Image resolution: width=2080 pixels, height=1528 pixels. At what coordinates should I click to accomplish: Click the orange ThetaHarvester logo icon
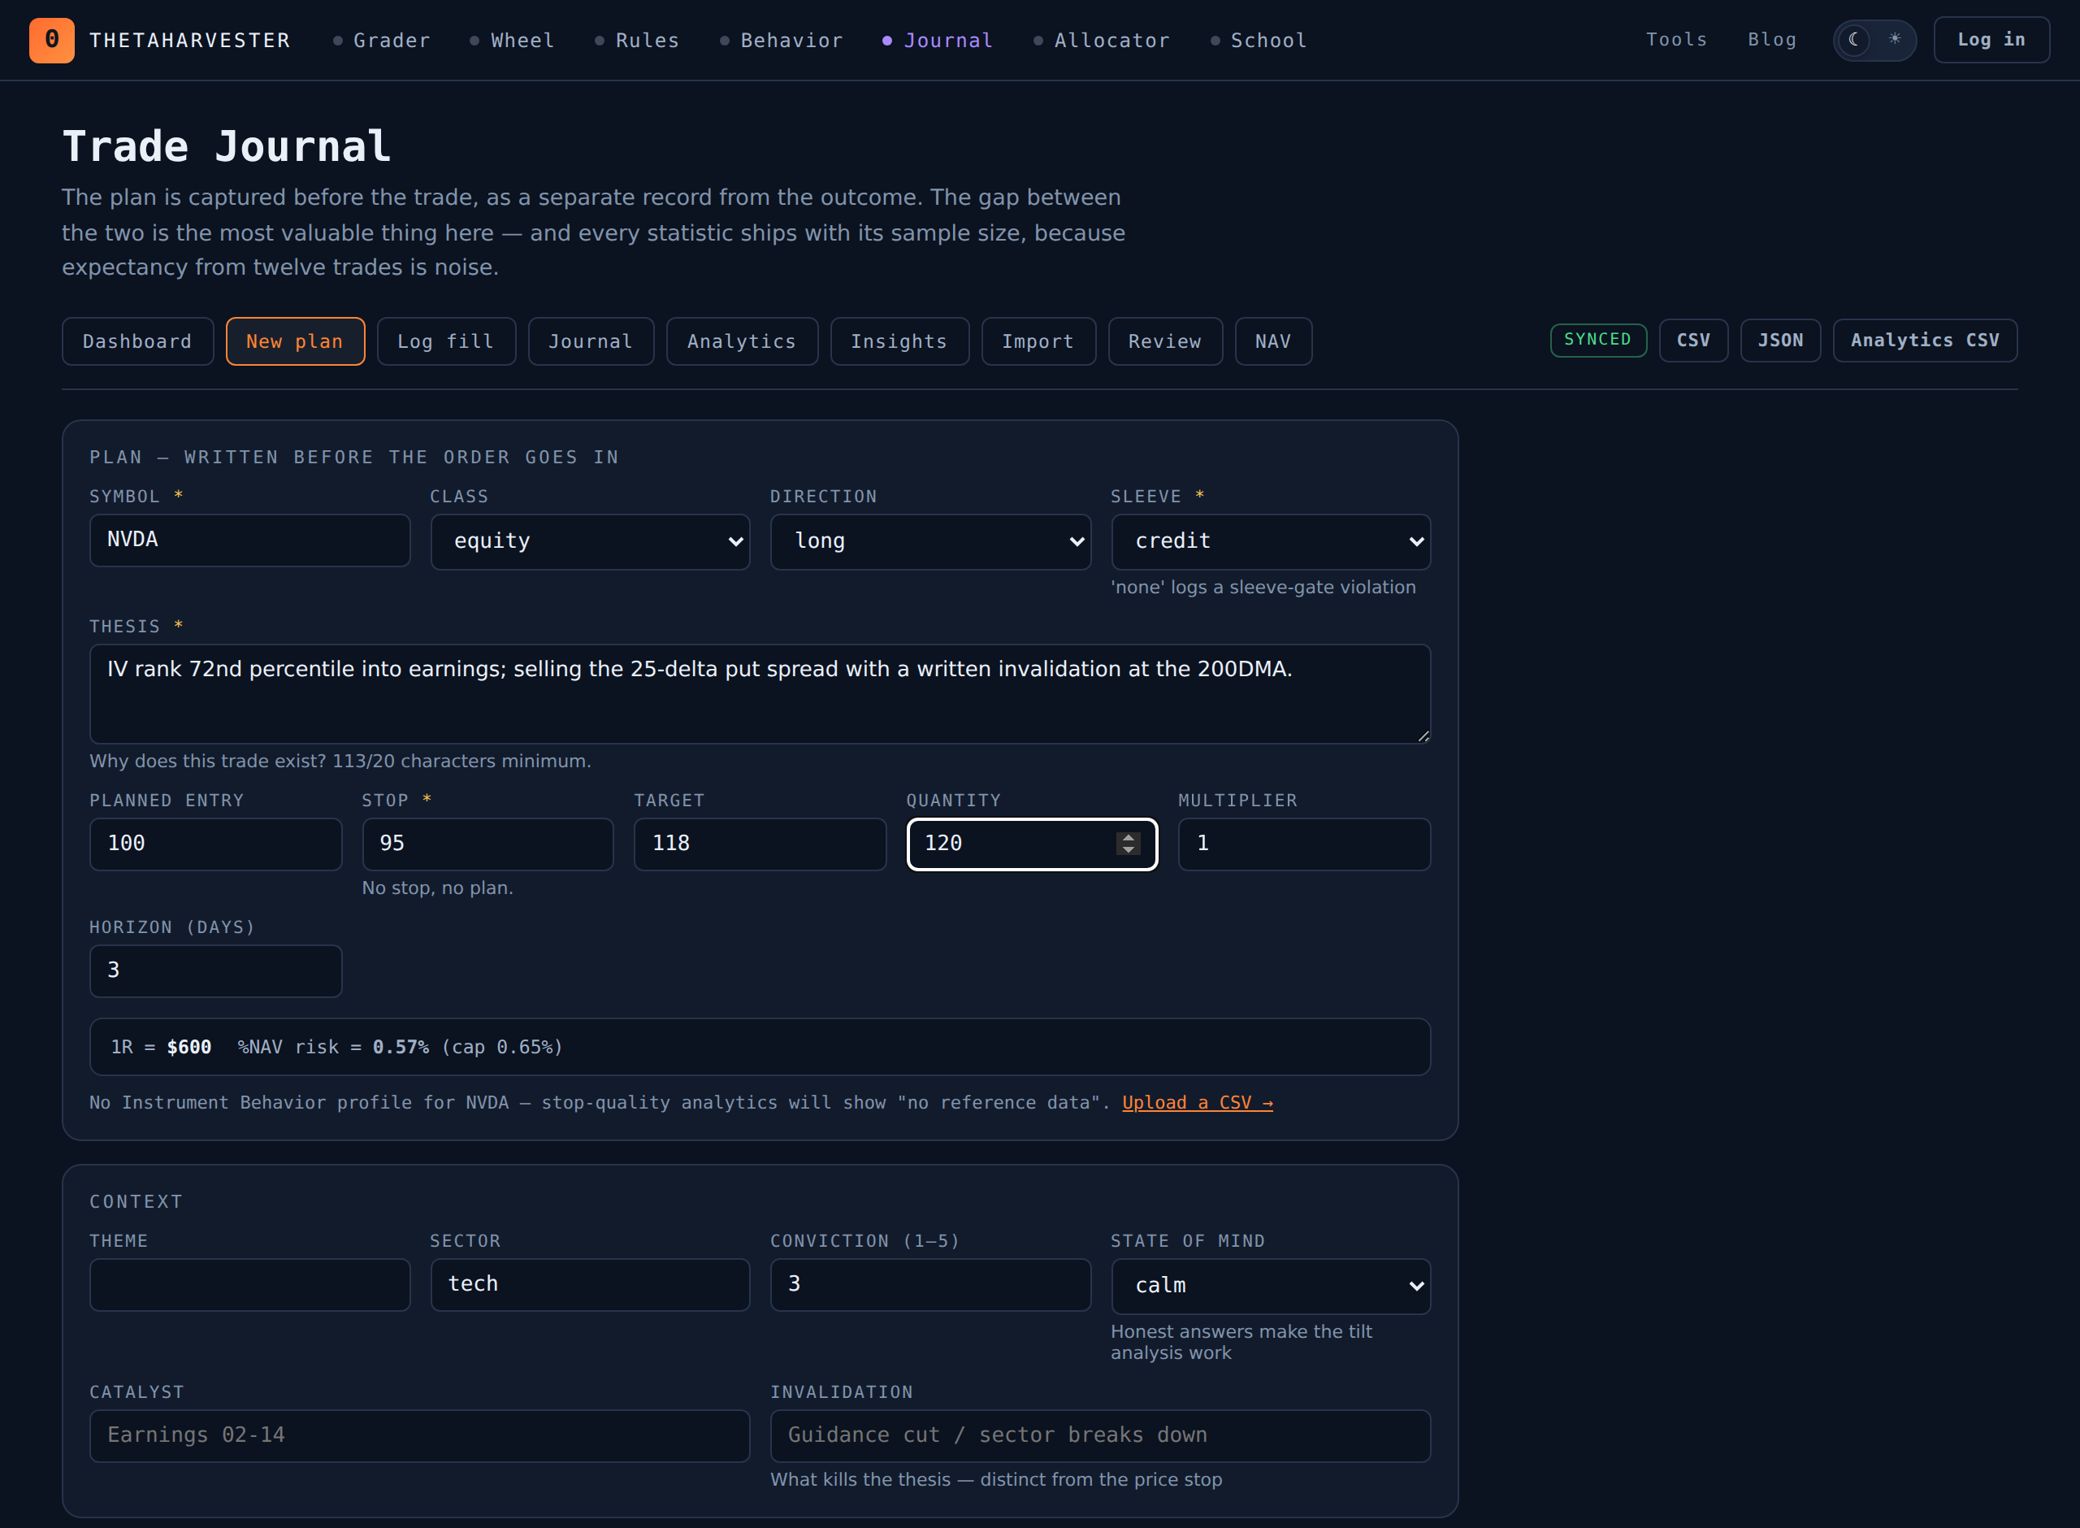pos(52,40)
